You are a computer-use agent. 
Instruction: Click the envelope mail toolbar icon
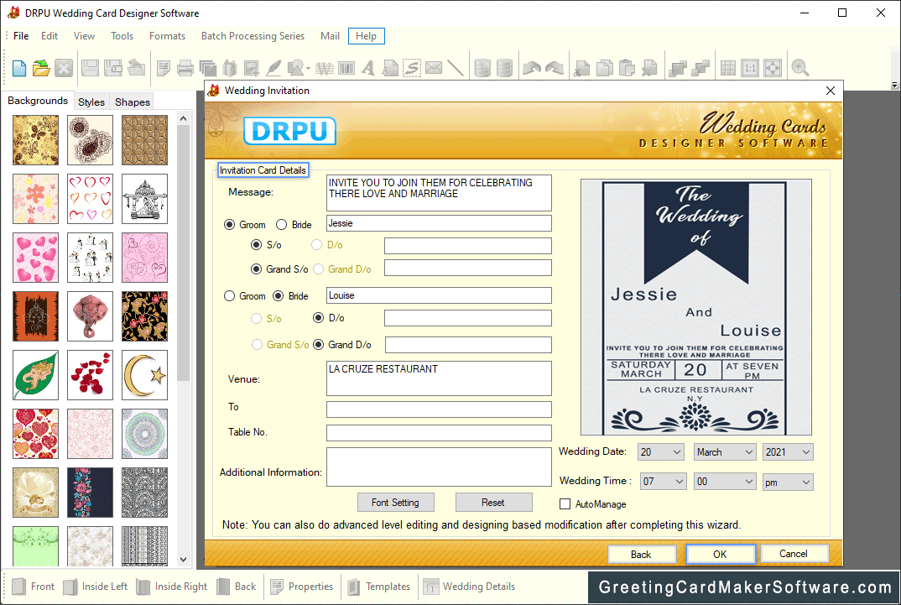(434, 68)
